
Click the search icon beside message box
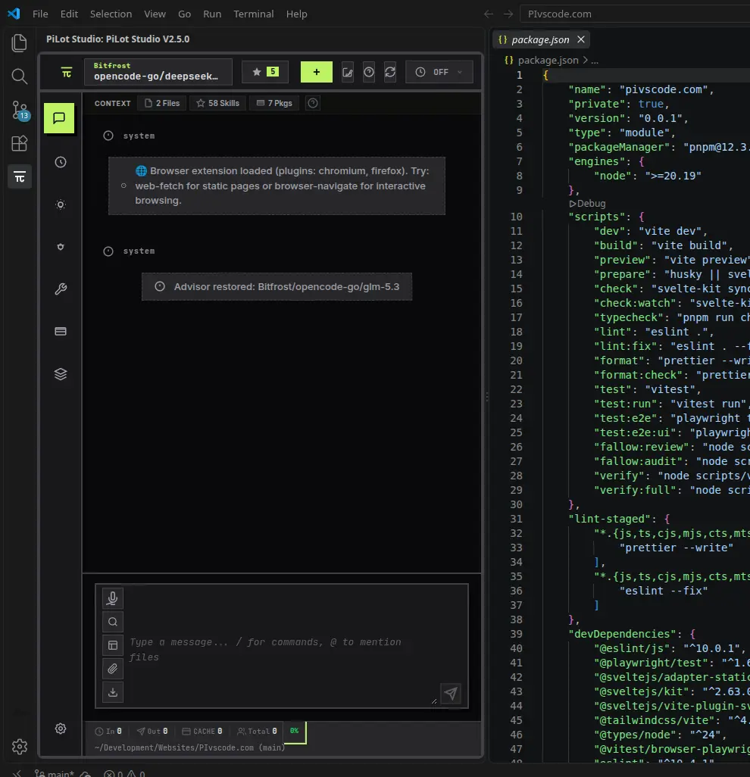coord(113,622)
